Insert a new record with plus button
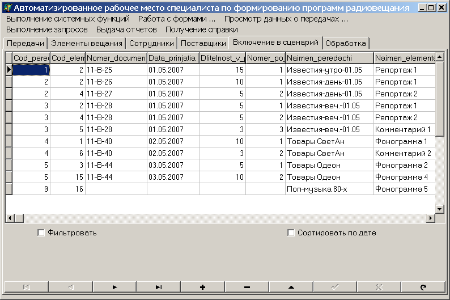This screenshot has width=450, height=300. (203, 287)
